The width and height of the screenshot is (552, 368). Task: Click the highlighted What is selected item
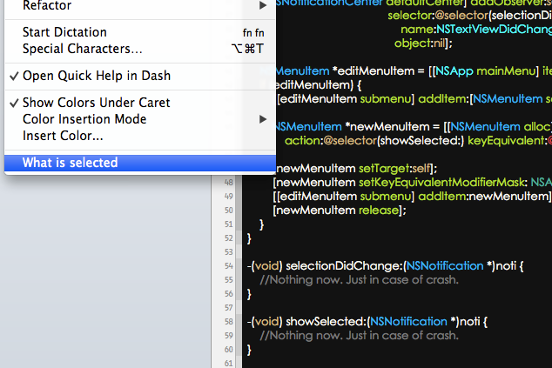pyautogui.click(x=70, y=163)
